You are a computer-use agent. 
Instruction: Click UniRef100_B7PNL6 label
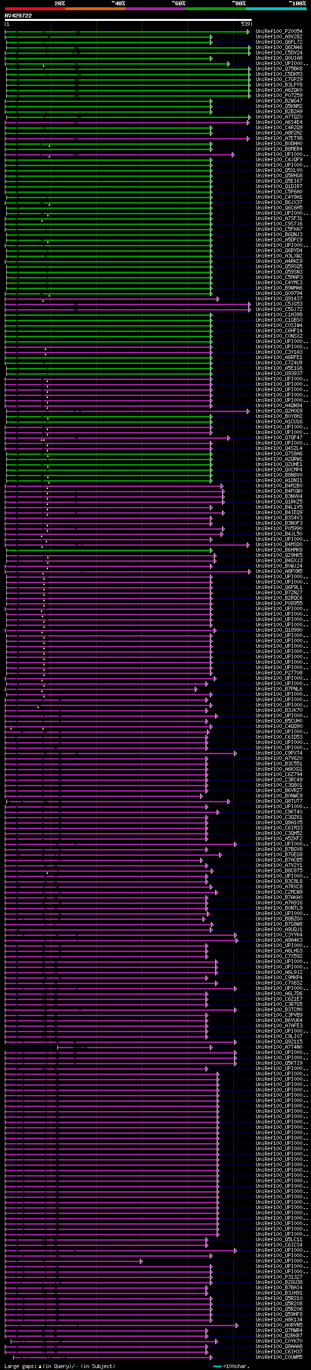tap(279, 688)
